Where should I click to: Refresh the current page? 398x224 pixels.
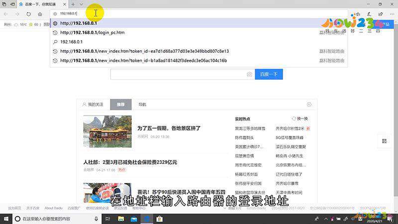[x=28, y=14]
